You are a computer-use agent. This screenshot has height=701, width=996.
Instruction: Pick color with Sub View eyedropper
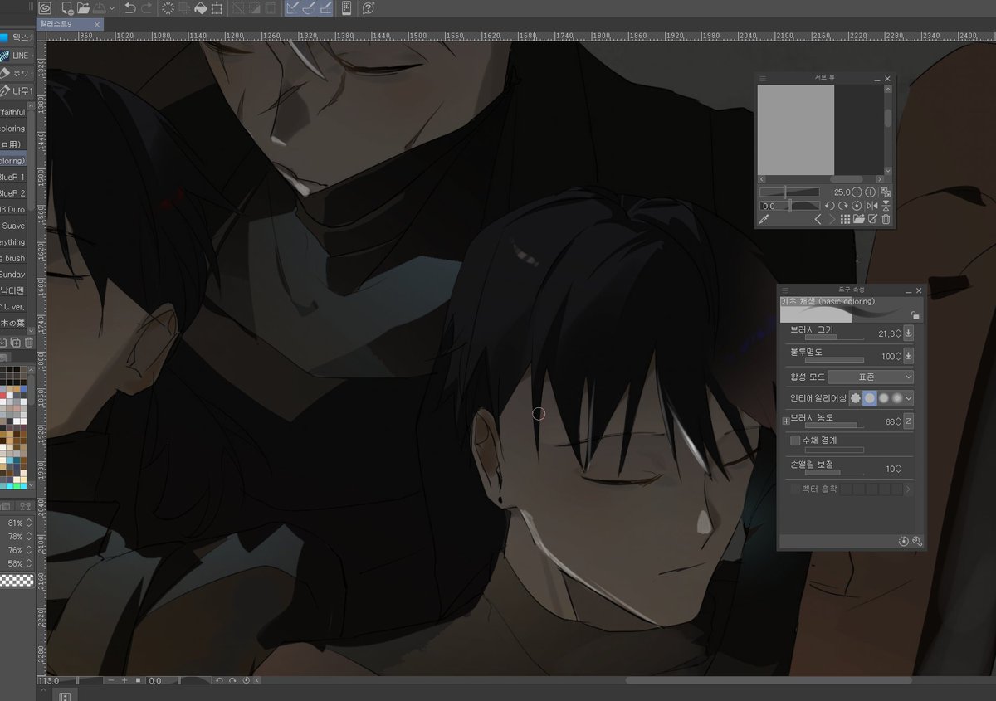tap(764, 219)
